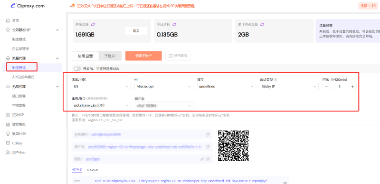The image size is (380, 184).
Task: Click the 2GB total purchased value
Action: (x=243, y=35)
